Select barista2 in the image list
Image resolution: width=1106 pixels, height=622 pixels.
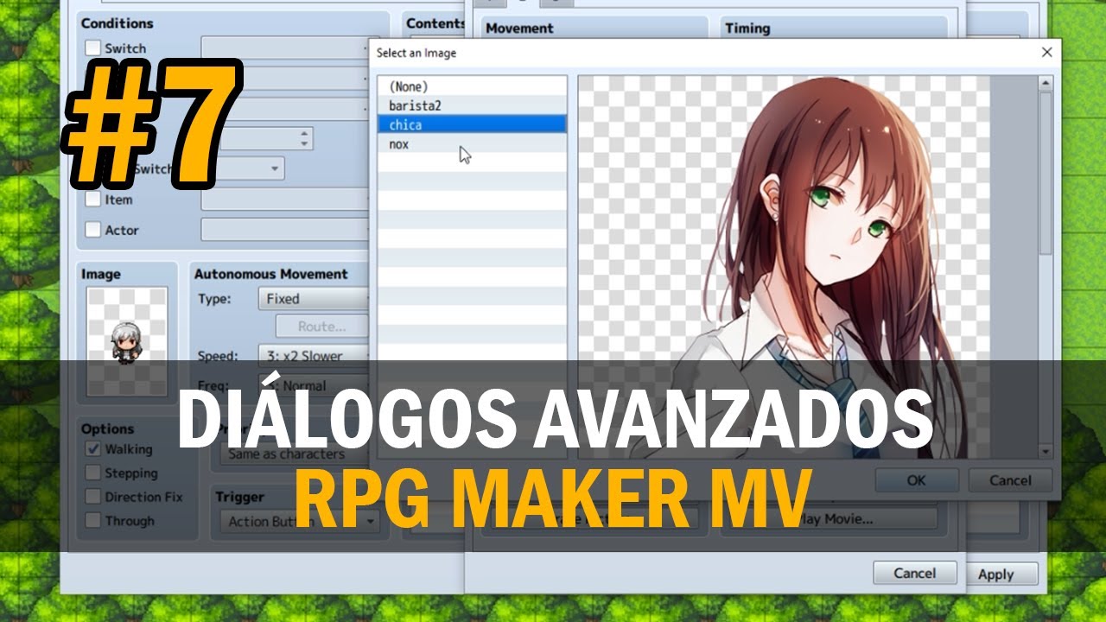pos(472,105)
